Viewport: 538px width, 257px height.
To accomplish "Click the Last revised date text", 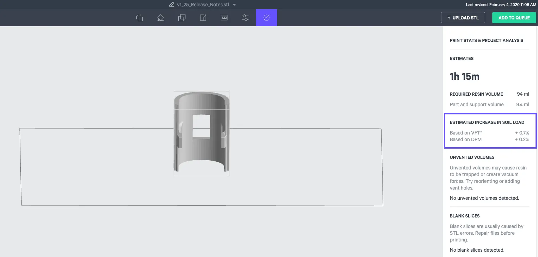I will click(501, 5).
